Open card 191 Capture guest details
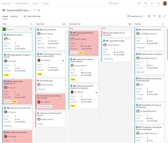168x143 pixels. (x=82, y=34)
